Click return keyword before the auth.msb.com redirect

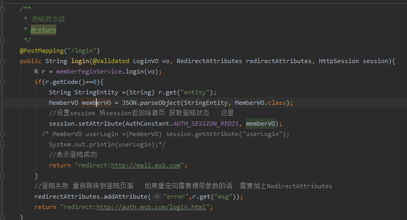click(45, 207)
